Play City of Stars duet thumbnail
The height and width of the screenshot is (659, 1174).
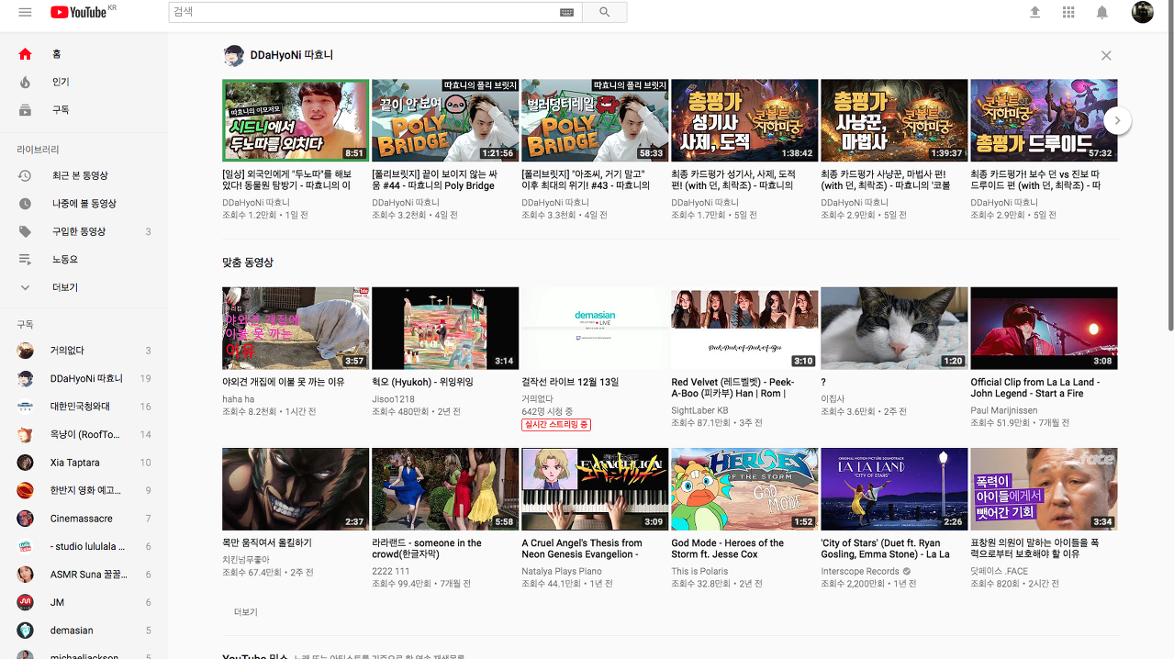(x=894, y=489)
